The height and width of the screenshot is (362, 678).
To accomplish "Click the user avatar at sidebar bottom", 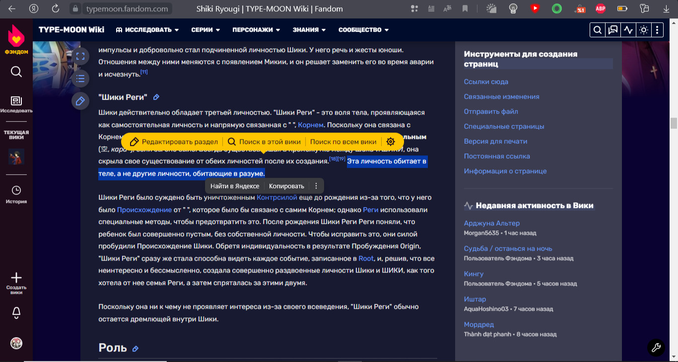I will (x=16, y=343).
